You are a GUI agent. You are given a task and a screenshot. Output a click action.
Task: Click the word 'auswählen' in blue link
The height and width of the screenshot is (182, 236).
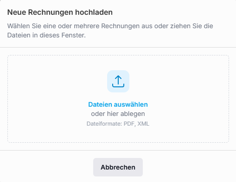point(131,104)
